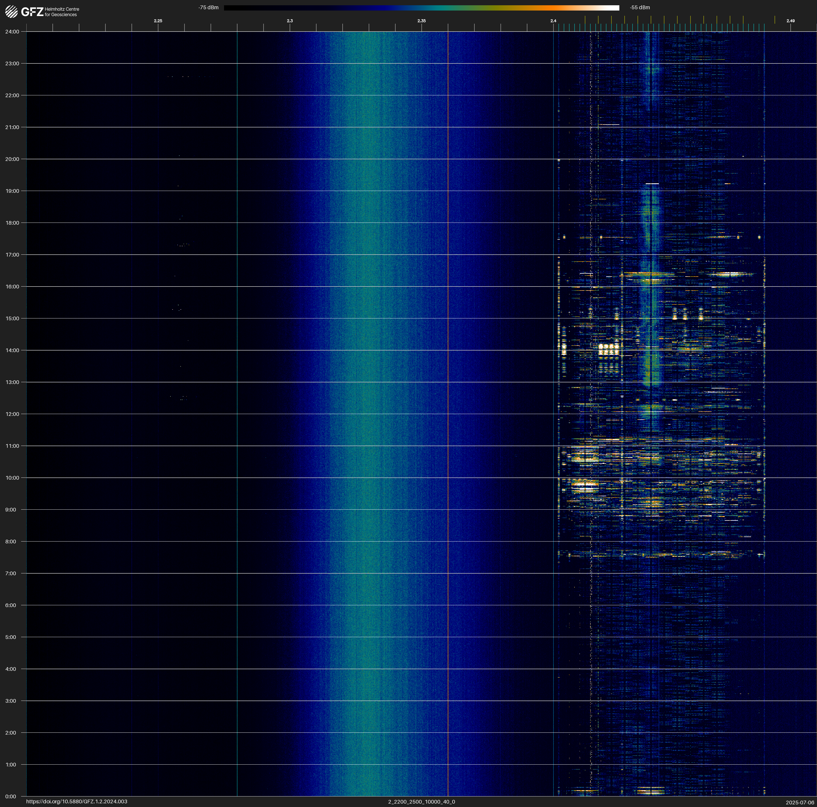Click the 2_2200_2500_10000_40_0 filename label
The image size is (817, 807).
(422, 801)
